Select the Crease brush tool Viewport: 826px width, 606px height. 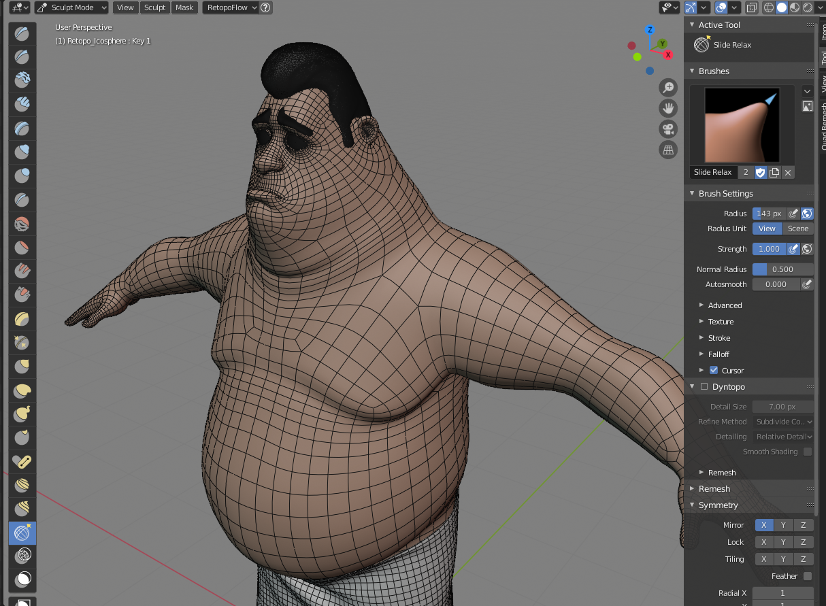tap(22, 200)
